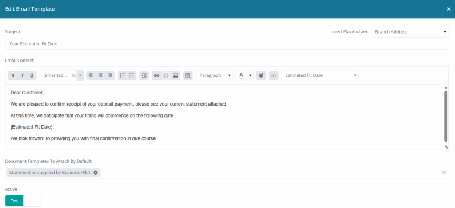455x208 pixels.
Task: Insert a table into the email
Action: (188, 75)
